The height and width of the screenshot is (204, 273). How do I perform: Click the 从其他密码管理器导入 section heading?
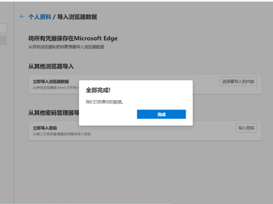click(x=54, y=113)
